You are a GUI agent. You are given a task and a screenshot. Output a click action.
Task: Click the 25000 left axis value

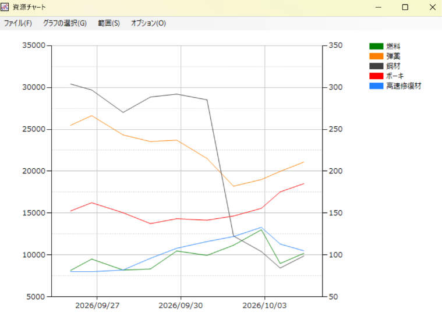(x=34, y=129)
